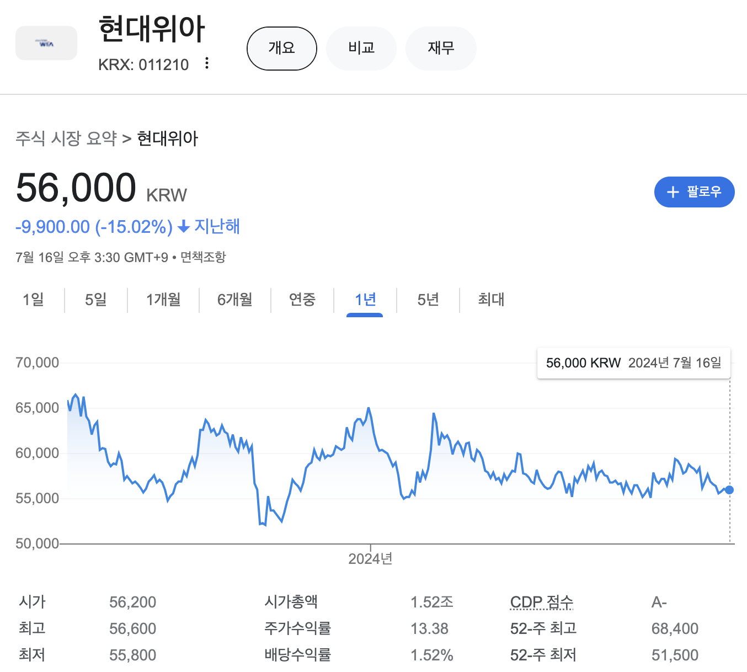
Task: Click the 2024년 axis marker on the chart
Action: click(x=370, y=559)
